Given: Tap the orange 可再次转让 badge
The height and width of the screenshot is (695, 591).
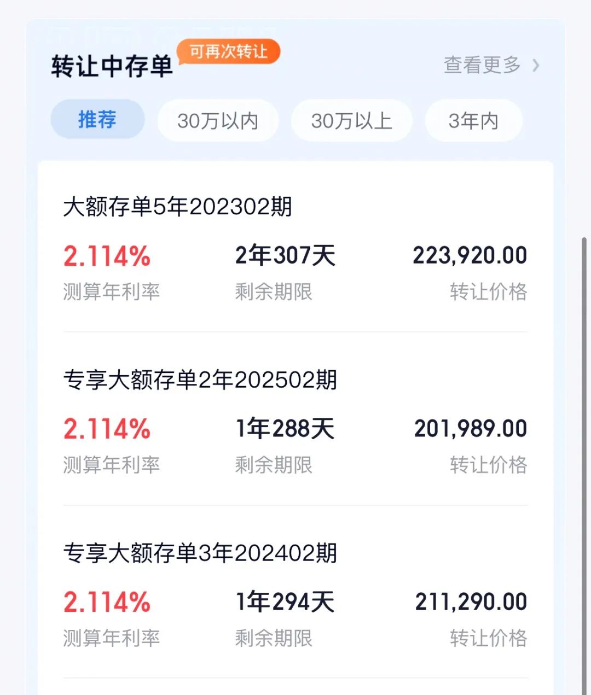Looking at the screenshot, I should [229, 52].
